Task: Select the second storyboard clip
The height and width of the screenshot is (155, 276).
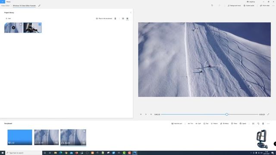Action: [47, 137]
